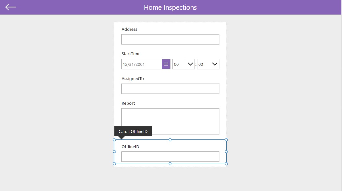Click the top-center handle of OfflineID card

[x=170, y=140]
